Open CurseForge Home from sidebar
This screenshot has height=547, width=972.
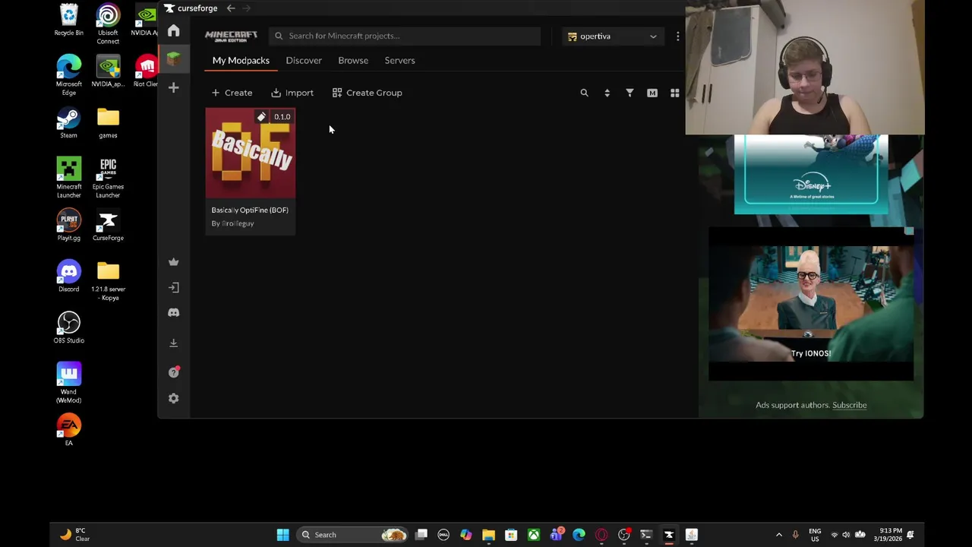[173, 30]
